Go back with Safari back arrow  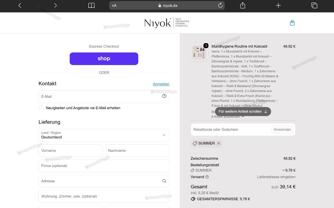click(x=20, y=5)
